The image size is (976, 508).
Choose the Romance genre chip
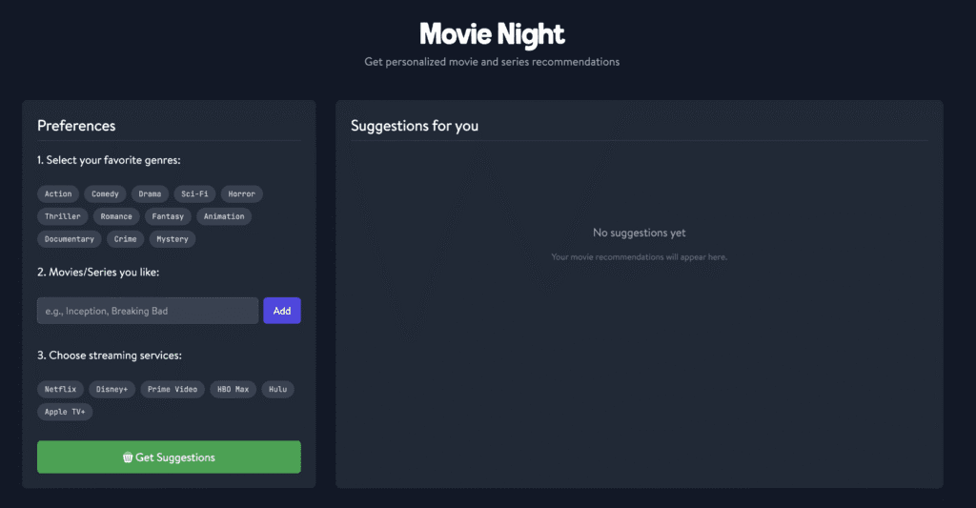[x=116, y=216]
